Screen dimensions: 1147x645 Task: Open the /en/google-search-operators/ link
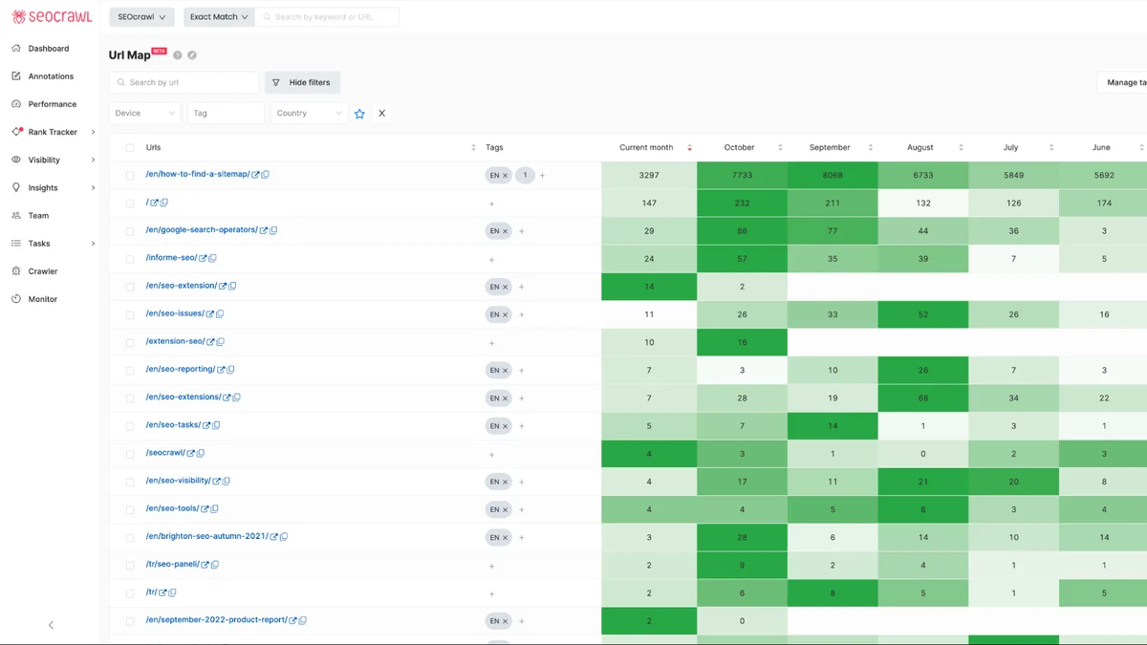pos(202,230)
